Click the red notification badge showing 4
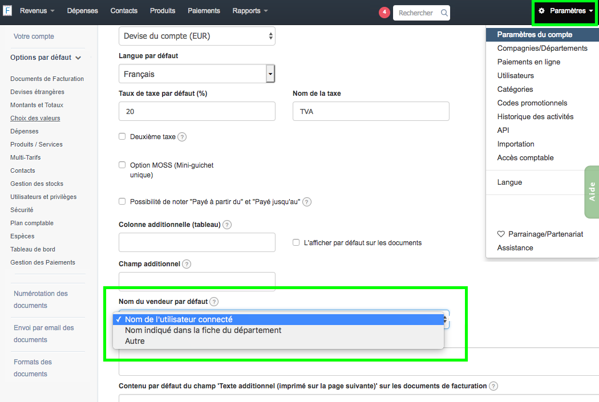 coord(385,13)
